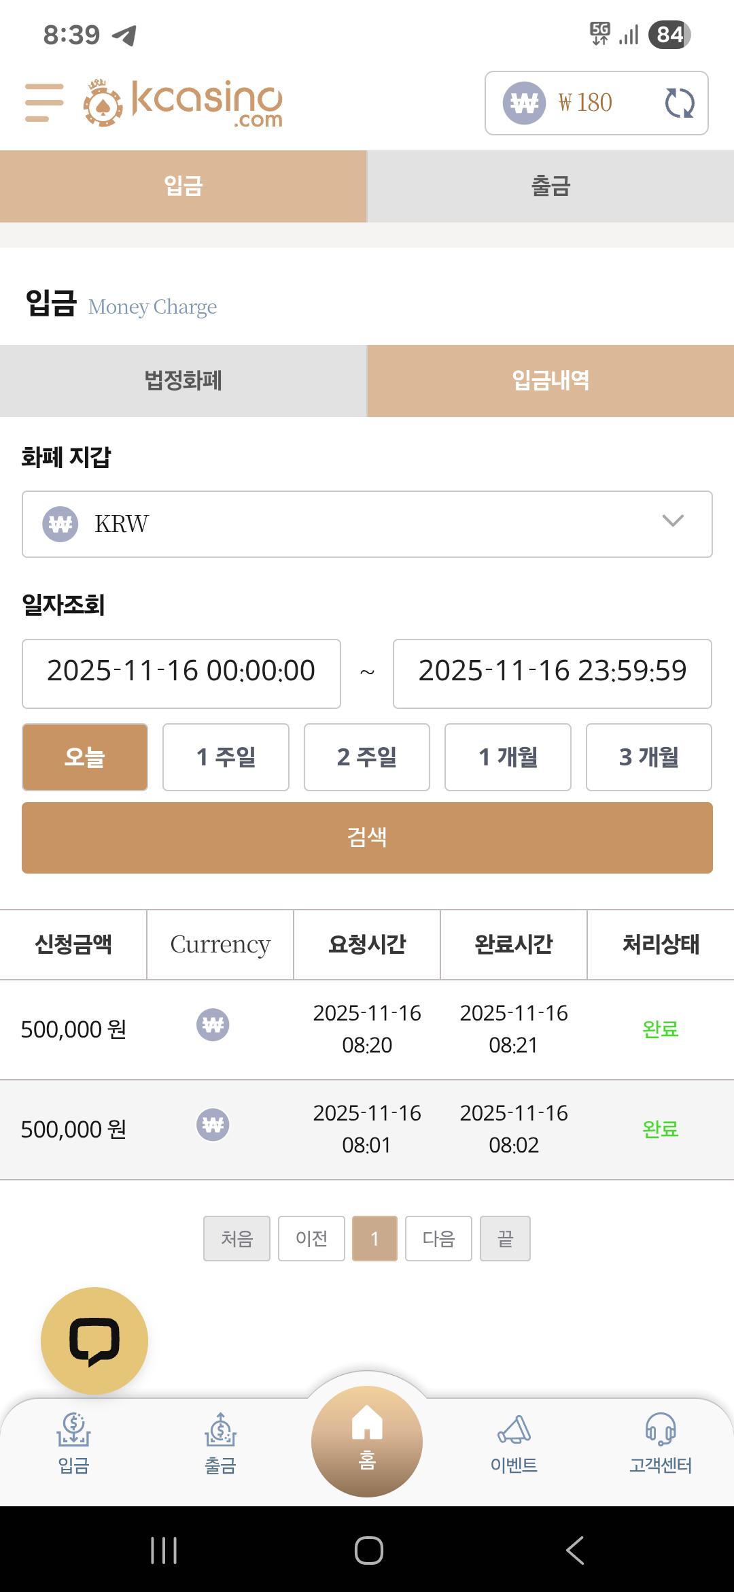Viewport: 734px width, 1592px height.
Task: Refresh the ₩180 balance
Action: pyautogui.click(x=679, y=103)
